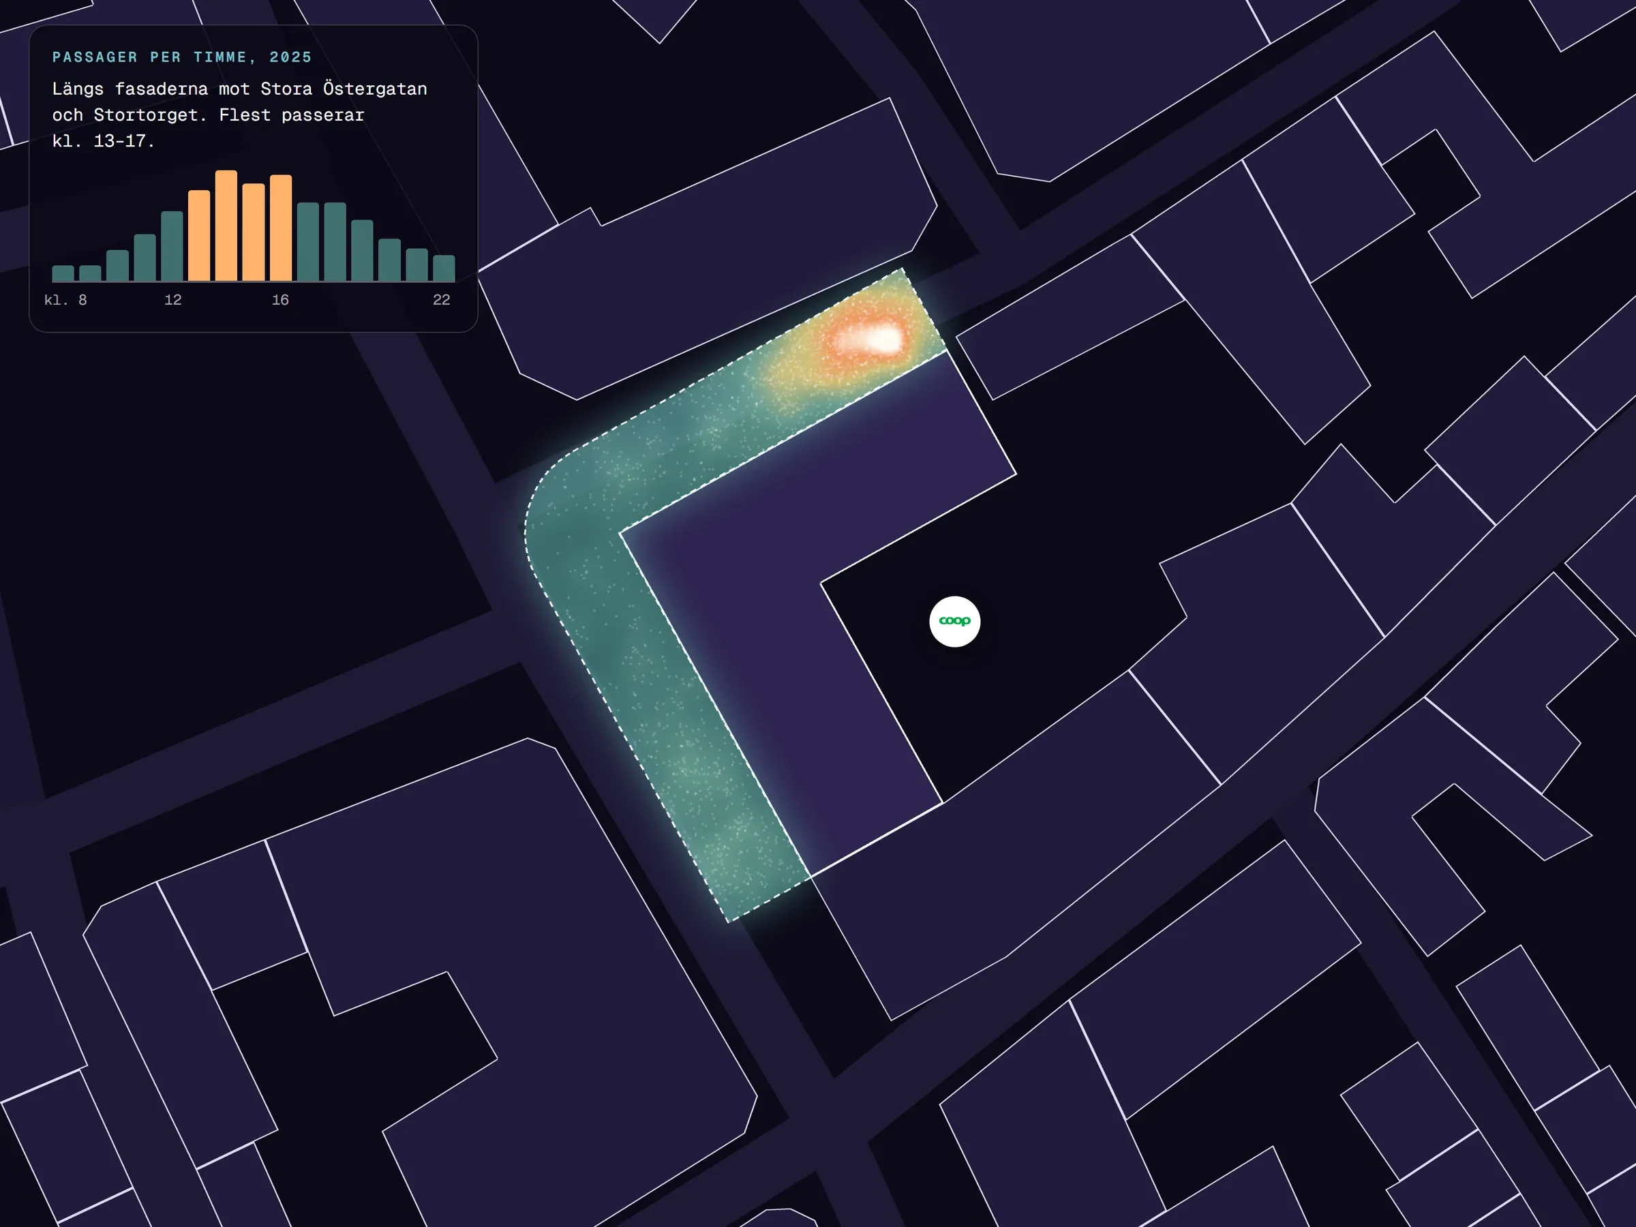1636x1227 pixels.
Task: Click the Coop store marker
Action: tap(955, 621)
